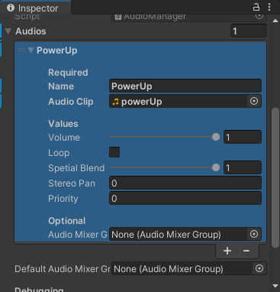Collapse the PowerUp element foldout
This screenshot has height=292, width=280.
coord(31,50)
